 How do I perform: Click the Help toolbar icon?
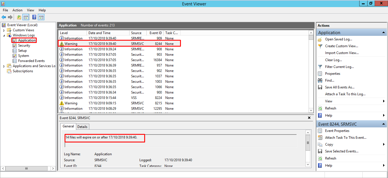(x=34, y=17)
